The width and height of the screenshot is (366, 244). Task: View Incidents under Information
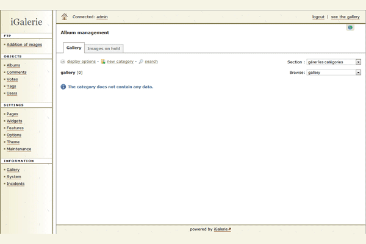coord(16,184)
